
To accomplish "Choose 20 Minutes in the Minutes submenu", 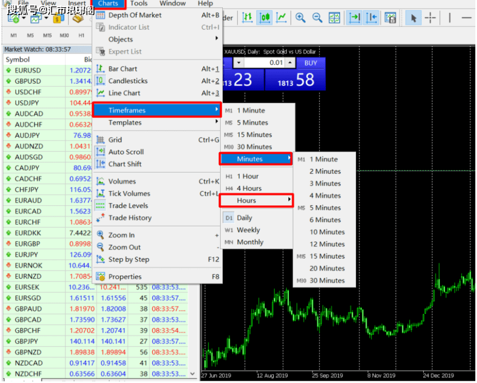I will [325, 268].
